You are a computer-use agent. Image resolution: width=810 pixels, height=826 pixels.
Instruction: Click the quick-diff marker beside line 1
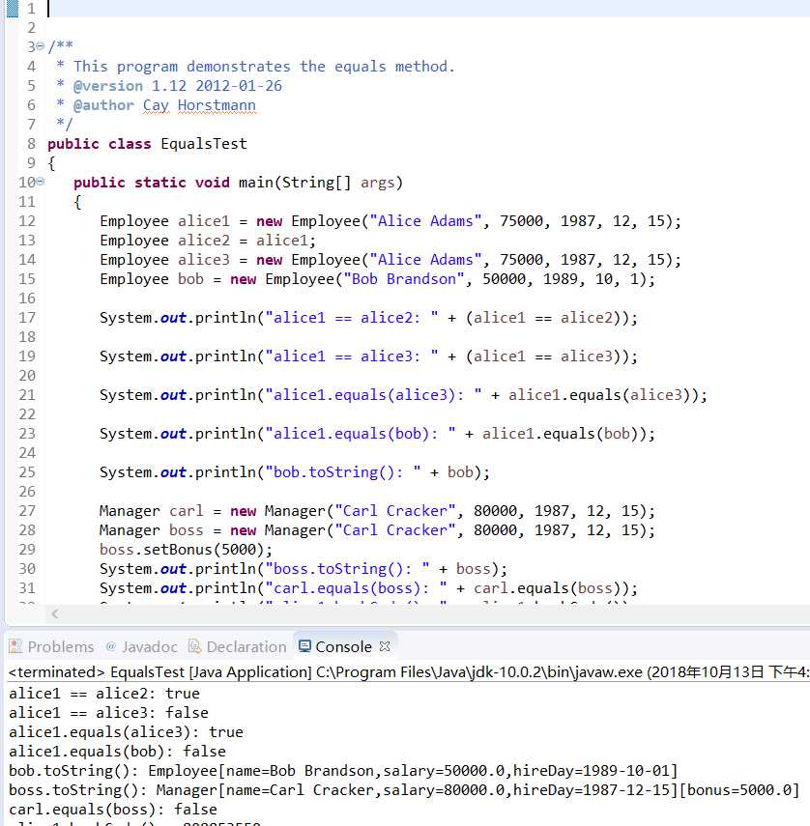tap(13, 9)
